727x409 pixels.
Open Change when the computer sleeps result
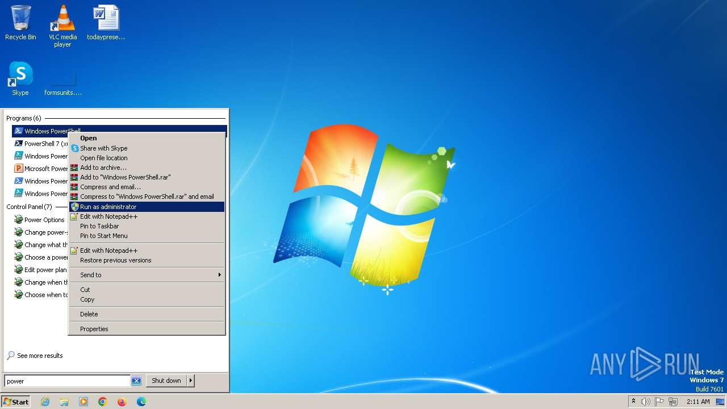40,282
